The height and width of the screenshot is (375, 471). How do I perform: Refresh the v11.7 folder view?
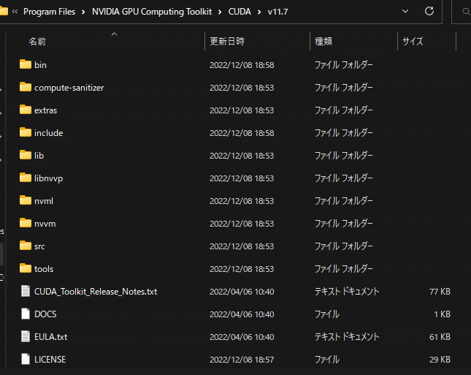click(x=429, y=11)
